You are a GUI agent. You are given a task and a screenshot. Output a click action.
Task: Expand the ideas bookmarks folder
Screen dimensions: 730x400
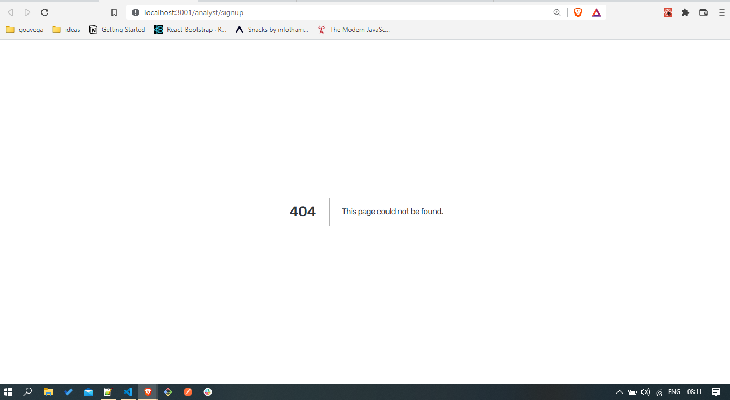pos(66,30)
